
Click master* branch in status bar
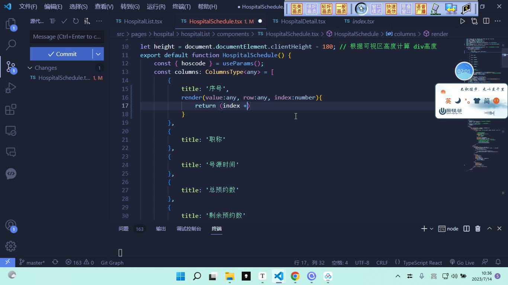[x=32, y=262]
